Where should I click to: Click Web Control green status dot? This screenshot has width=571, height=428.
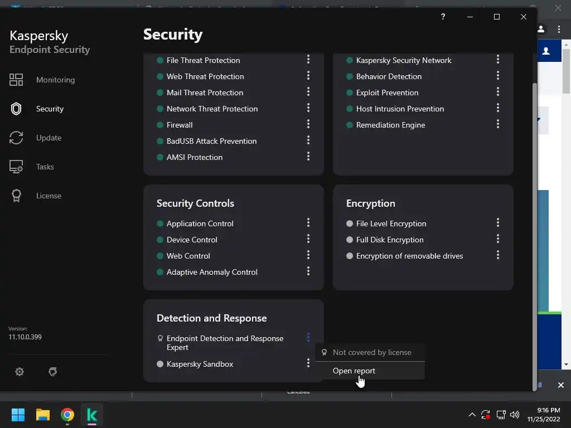(x=159, y=256)
